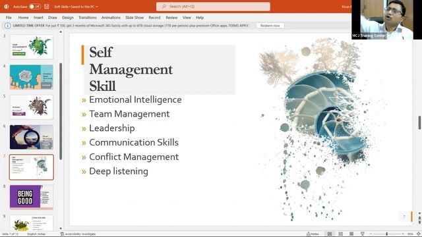The image size is (422, 237).
Task: Click the zoom slider handle
Action: (387, 234)
